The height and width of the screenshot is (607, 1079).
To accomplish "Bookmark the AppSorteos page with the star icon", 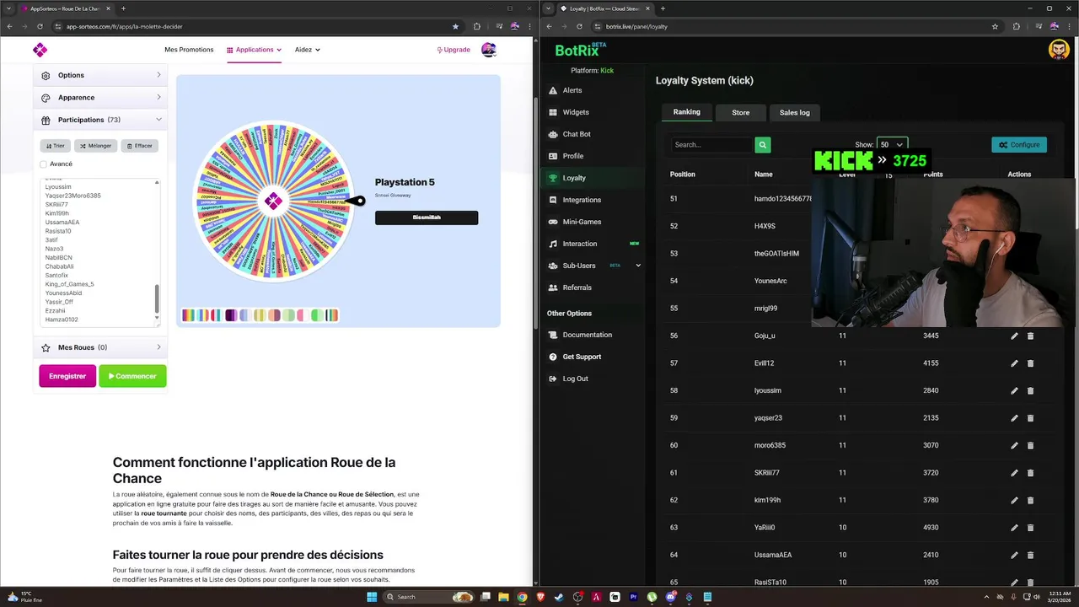I will coord(455,26).
